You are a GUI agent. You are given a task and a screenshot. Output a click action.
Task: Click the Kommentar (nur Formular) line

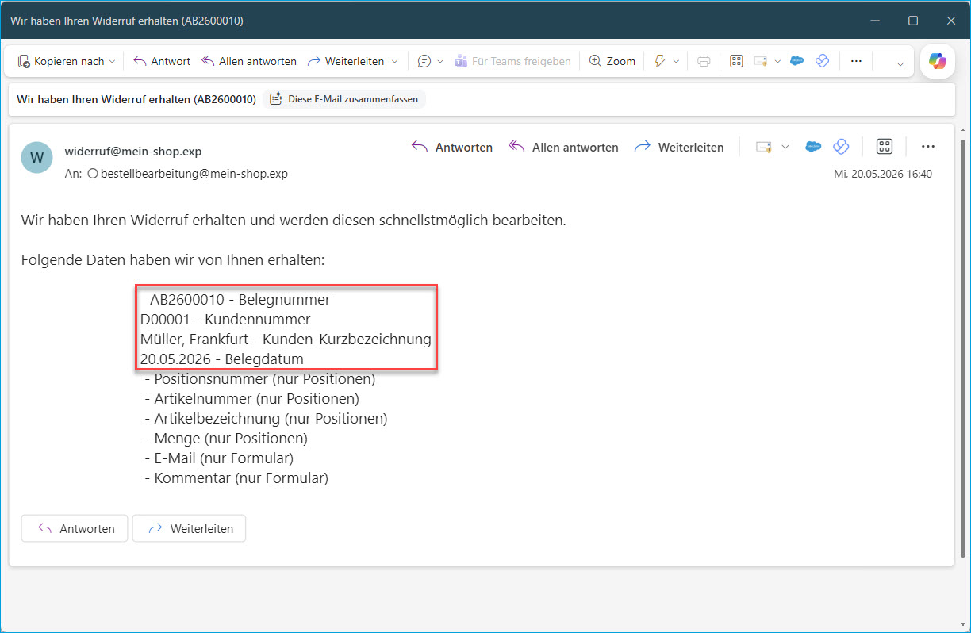point(236,478)
